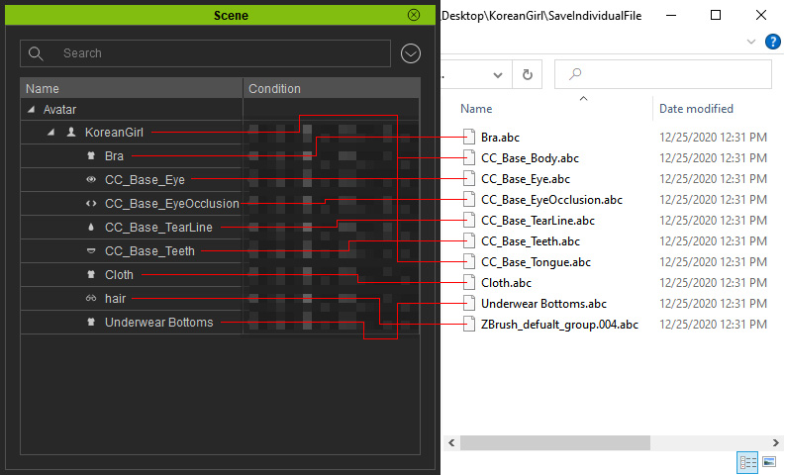Open the Scene panel options dropdown circle
The image size is (785, 475).
[411, 53]
